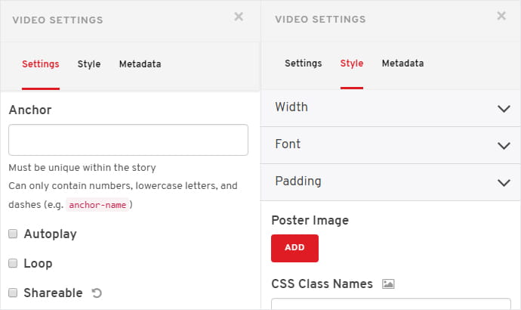Click the CSS Class Names input box
This screenshot has height=310, width=521.
pyautogui.click(x=391, y=304)
